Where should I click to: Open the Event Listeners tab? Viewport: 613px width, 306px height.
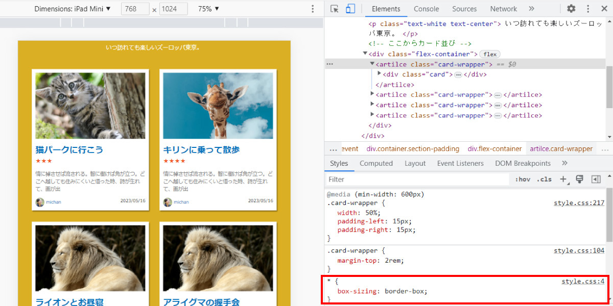[x=460, y=163]
